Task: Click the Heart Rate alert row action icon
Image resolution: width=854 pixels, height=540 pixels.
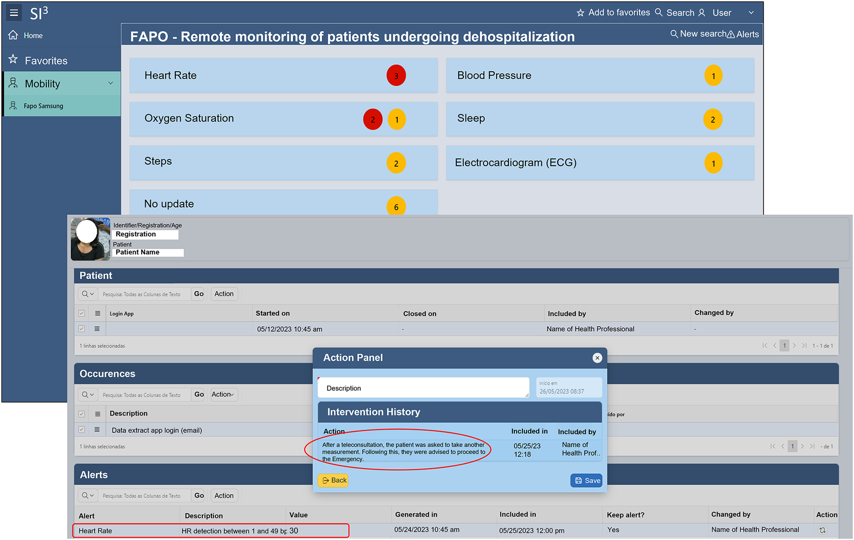Action: (822, 530)
